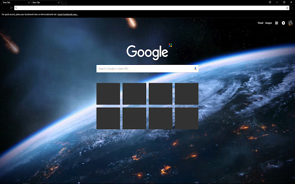Open the first tile in the top row

coord(108,94)
